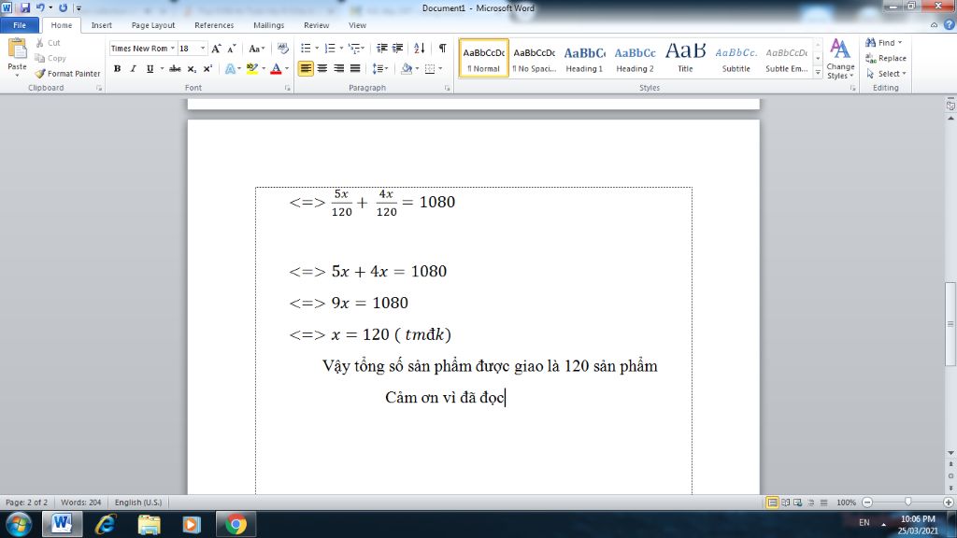This screenshot has height=538, width=957.
Task: Save the document from the quick access toolbar
Action: tap(25, 7)
